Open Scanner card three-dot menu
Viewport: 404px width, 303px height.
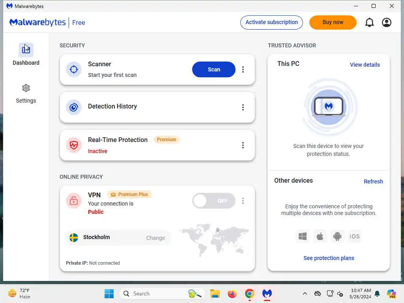(243, 69)
